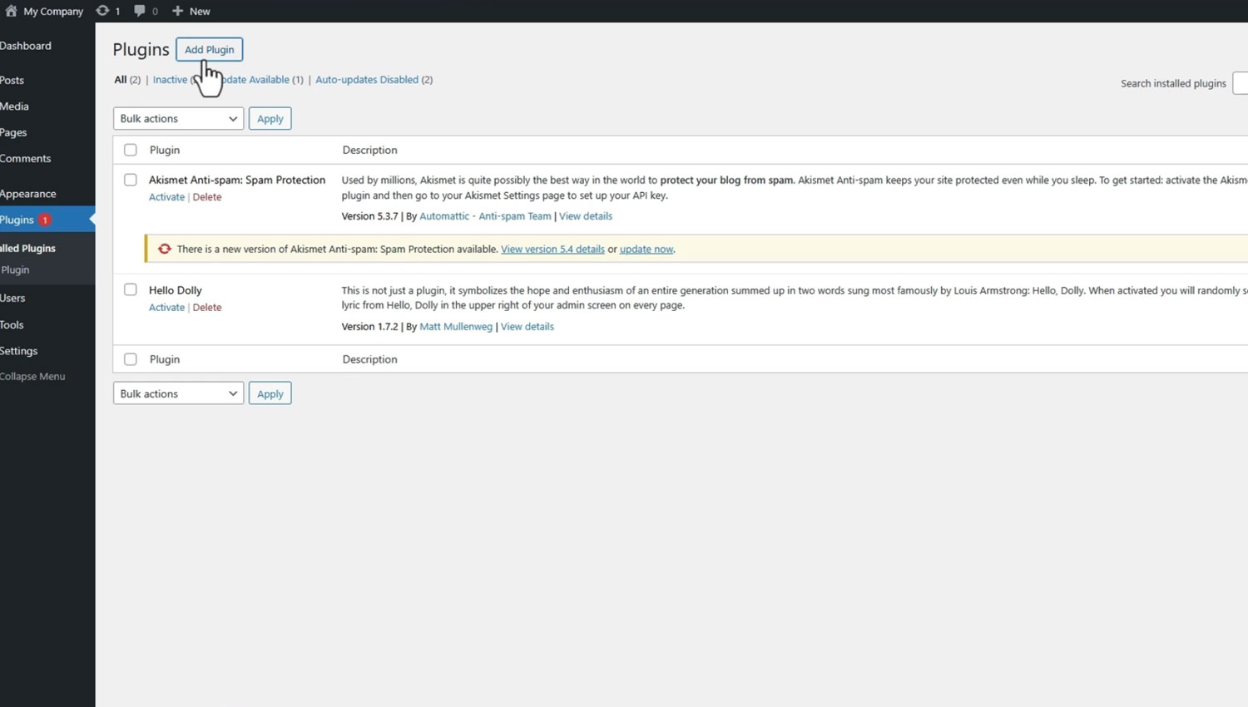Filter by Auto-updates Disabled plugins
1248x707 pixels.
pyautogui.click(x=366, y=80)
